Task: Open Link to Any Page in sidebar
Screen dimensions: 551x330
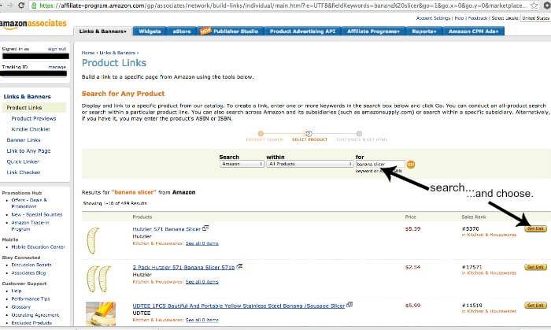Action: 28,150
